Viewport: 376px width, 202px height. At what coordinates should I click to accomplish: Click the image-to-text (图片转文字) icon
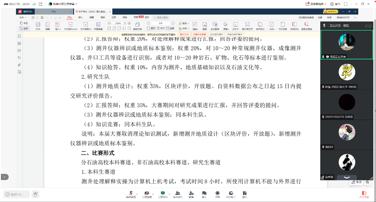pos(247,26)
